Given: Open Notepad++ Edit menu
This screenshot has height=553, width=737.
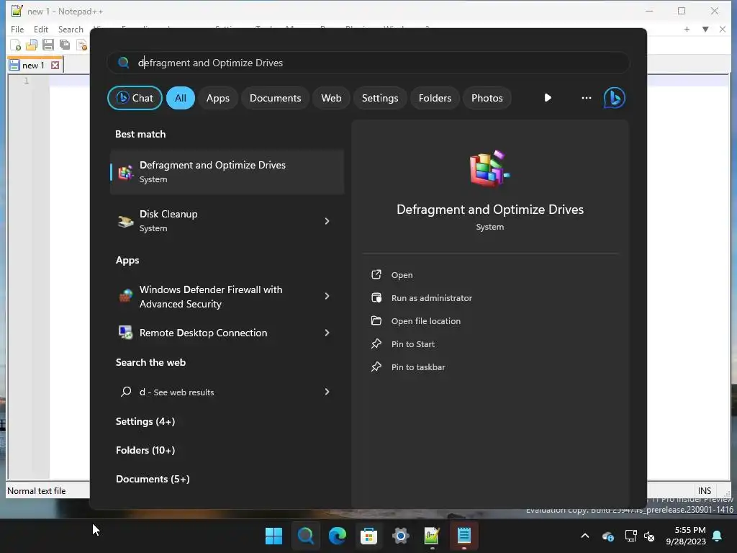Looking at the screenshot, I should (41, 29).
